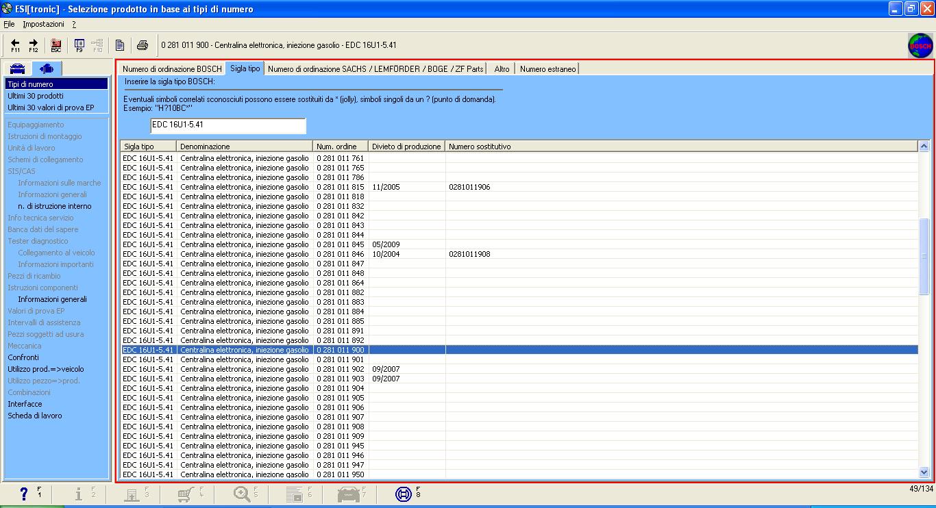
Task: Select row 0 281 011 864
Action: (x=519, y=283)
